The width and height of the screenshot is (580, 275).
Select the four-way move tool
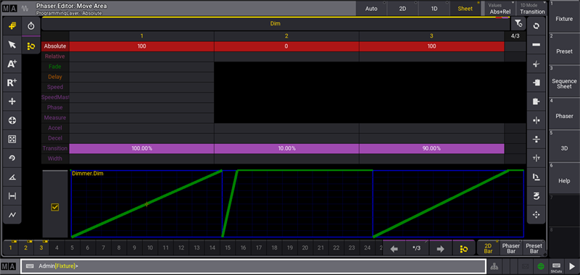pyautogui.click(x=12, y=101)
